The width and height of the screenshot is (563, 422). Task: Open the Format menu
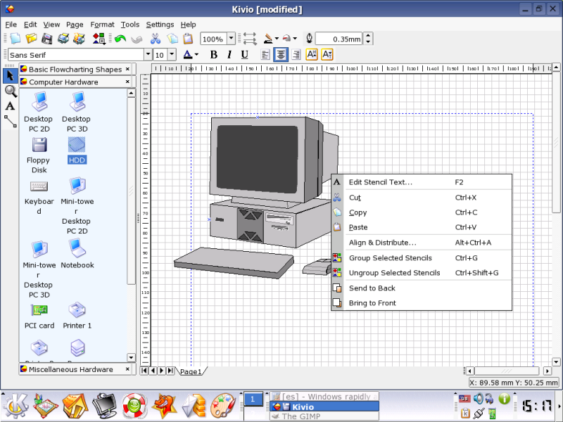coord(102,25)
